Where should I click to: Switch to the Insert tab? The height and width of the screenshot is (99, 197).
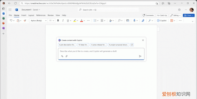[x=24, y=15]
